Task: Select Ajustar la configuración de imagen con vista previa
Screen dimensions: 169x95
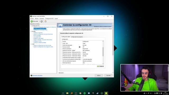Action: [45, 27]
